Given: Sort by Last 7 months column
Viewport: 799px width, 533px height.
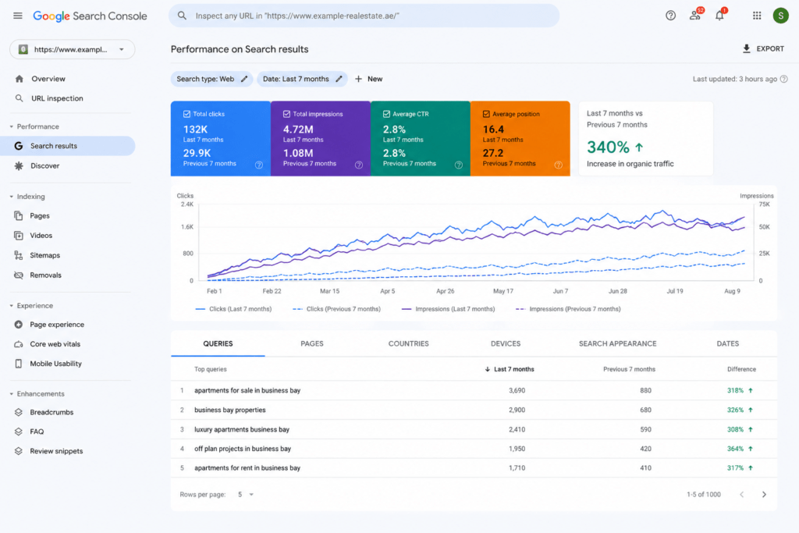Looking at the screenshot, I should tap(510, 369).
